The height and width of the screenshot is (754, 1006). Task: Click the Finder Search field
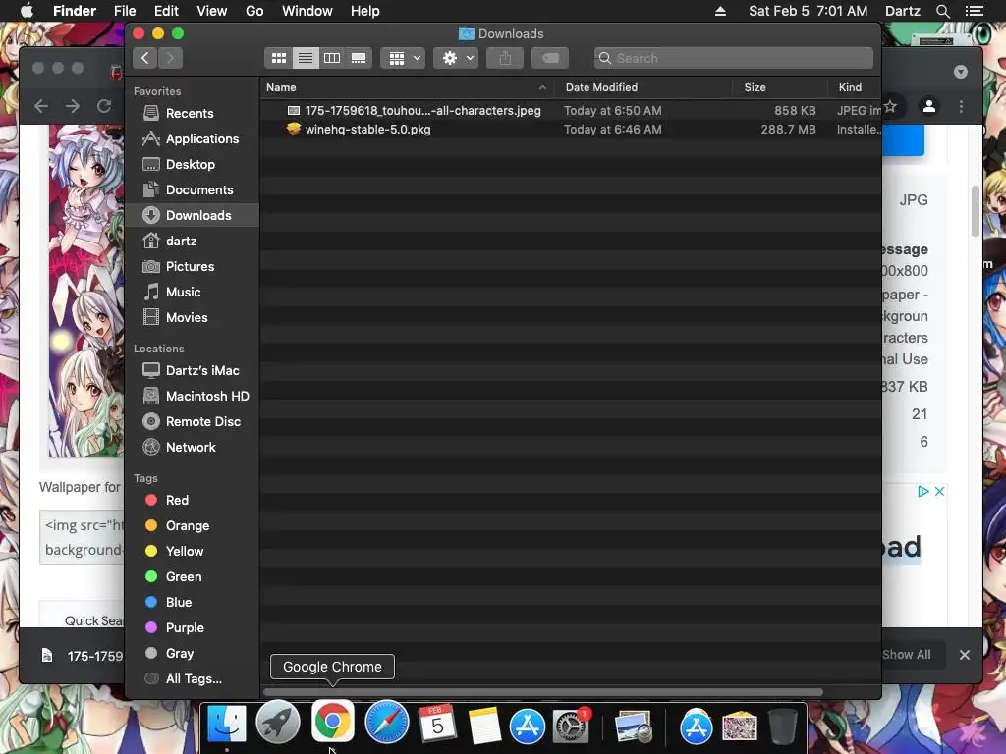pyautogui.click(x=733, y=58)
